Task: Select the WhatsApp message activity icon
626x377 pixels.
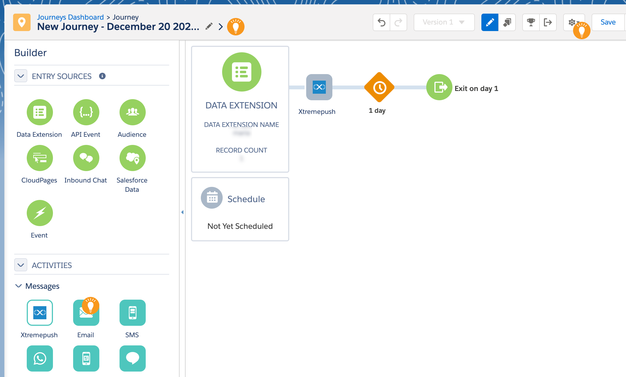Action: tap(40, 358)
